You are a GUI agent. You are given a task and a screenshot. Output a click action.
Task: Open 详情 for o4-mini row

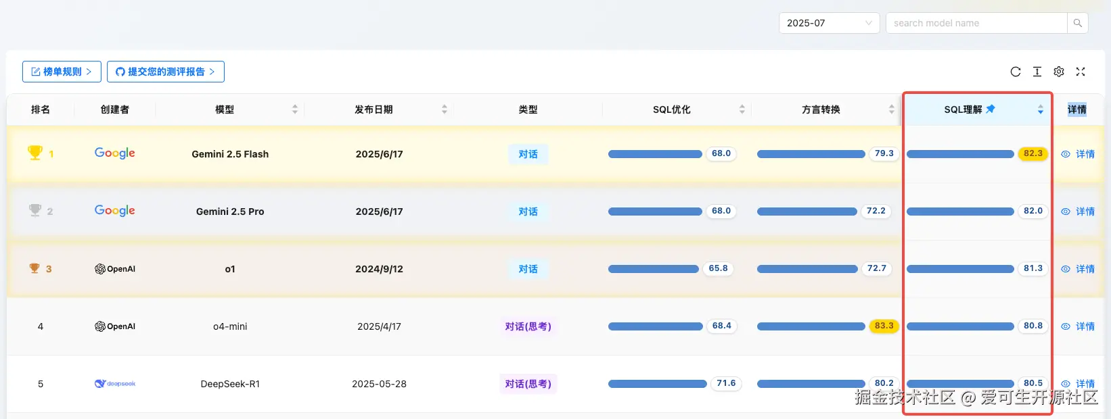click(1078, 326)
